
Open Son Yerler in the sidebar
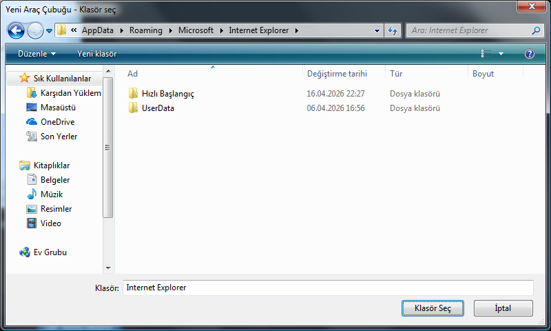59,136
